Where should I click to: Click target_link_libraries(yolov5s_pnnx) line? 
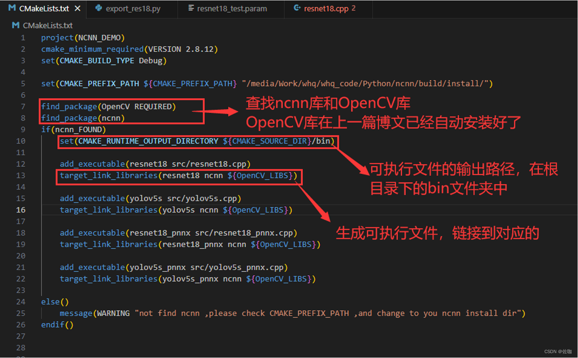click(x=188, y=279)
